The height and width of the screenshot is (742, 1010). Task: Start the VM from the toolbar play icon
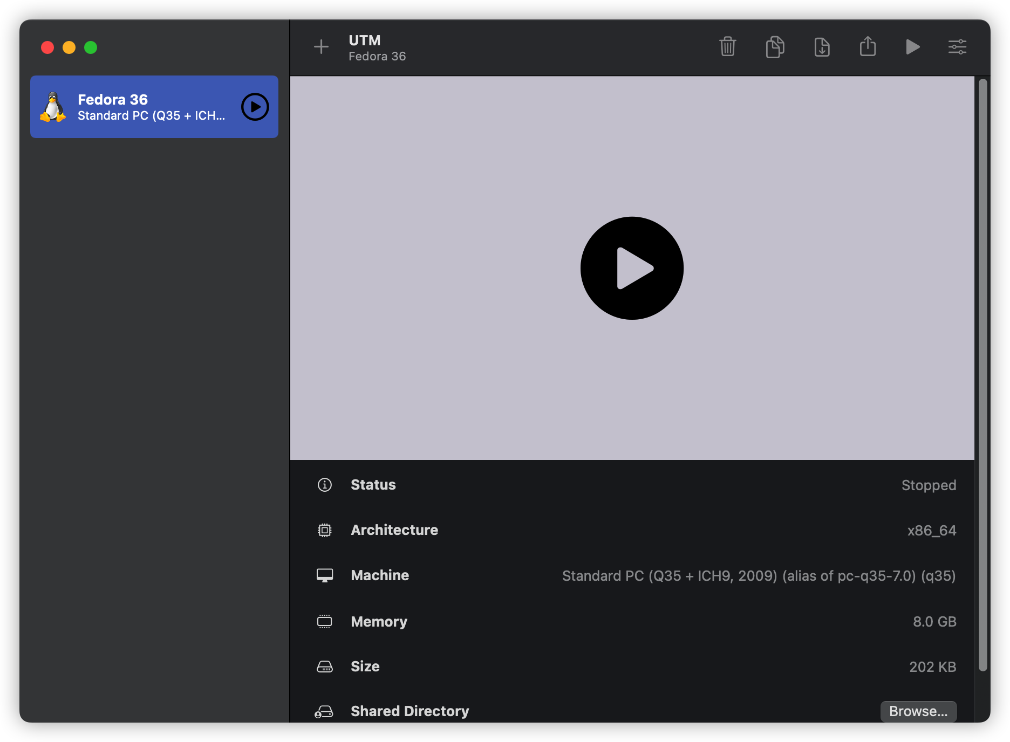[x=912, y=47]
